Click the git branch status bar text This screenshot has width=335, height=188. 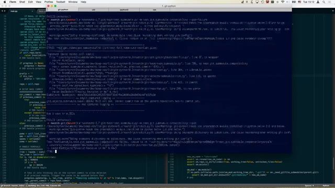point(30,186)
